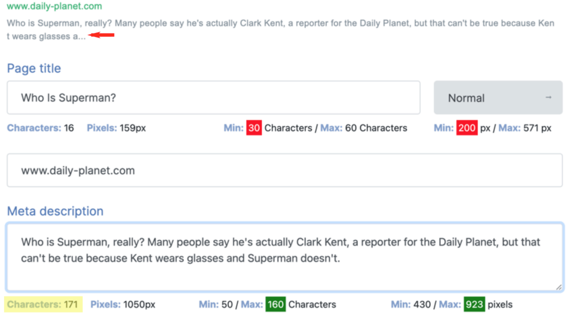Screen dimensions: 571x321
Task: Click the Meta description heading
Action: click(x=55, y=211)
